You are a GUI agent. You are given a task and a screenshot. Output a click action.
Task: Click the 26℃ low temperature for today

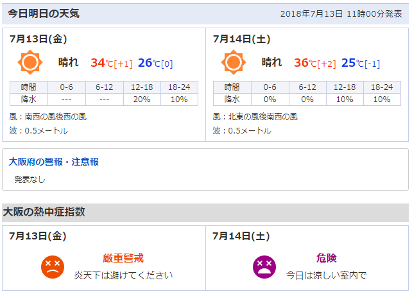pos(148,63)
